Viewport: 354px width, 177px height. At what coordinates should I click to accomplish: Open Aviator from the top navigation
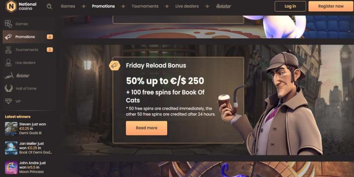[x=224, y=6]
